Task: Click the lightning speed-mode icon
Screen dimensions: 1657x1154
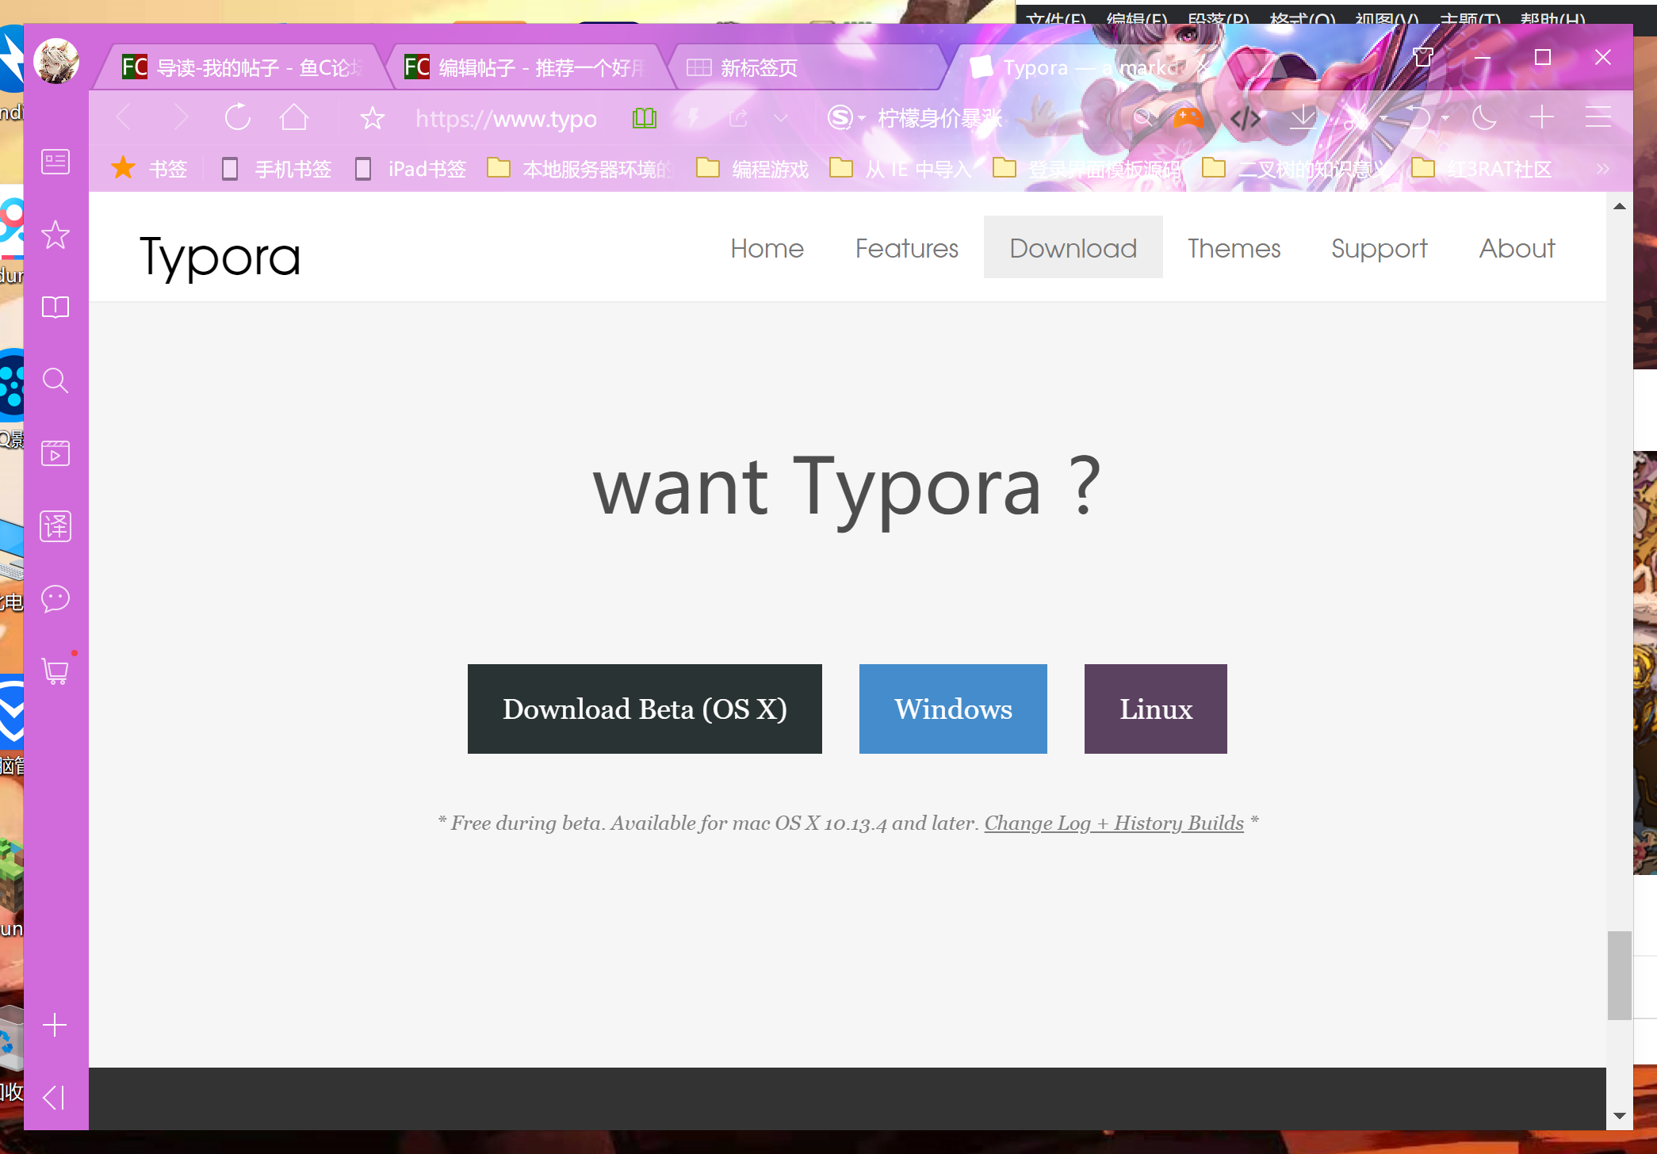Action: coord(693,118)
